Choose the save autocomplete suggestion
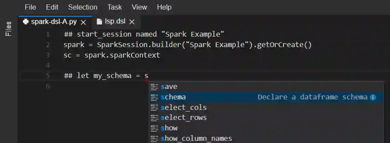390x143 pixels. coord(169,87)
